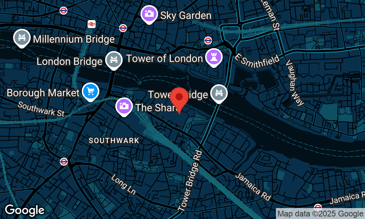Select the Sky Garden camera pin

tap(149, 15)
